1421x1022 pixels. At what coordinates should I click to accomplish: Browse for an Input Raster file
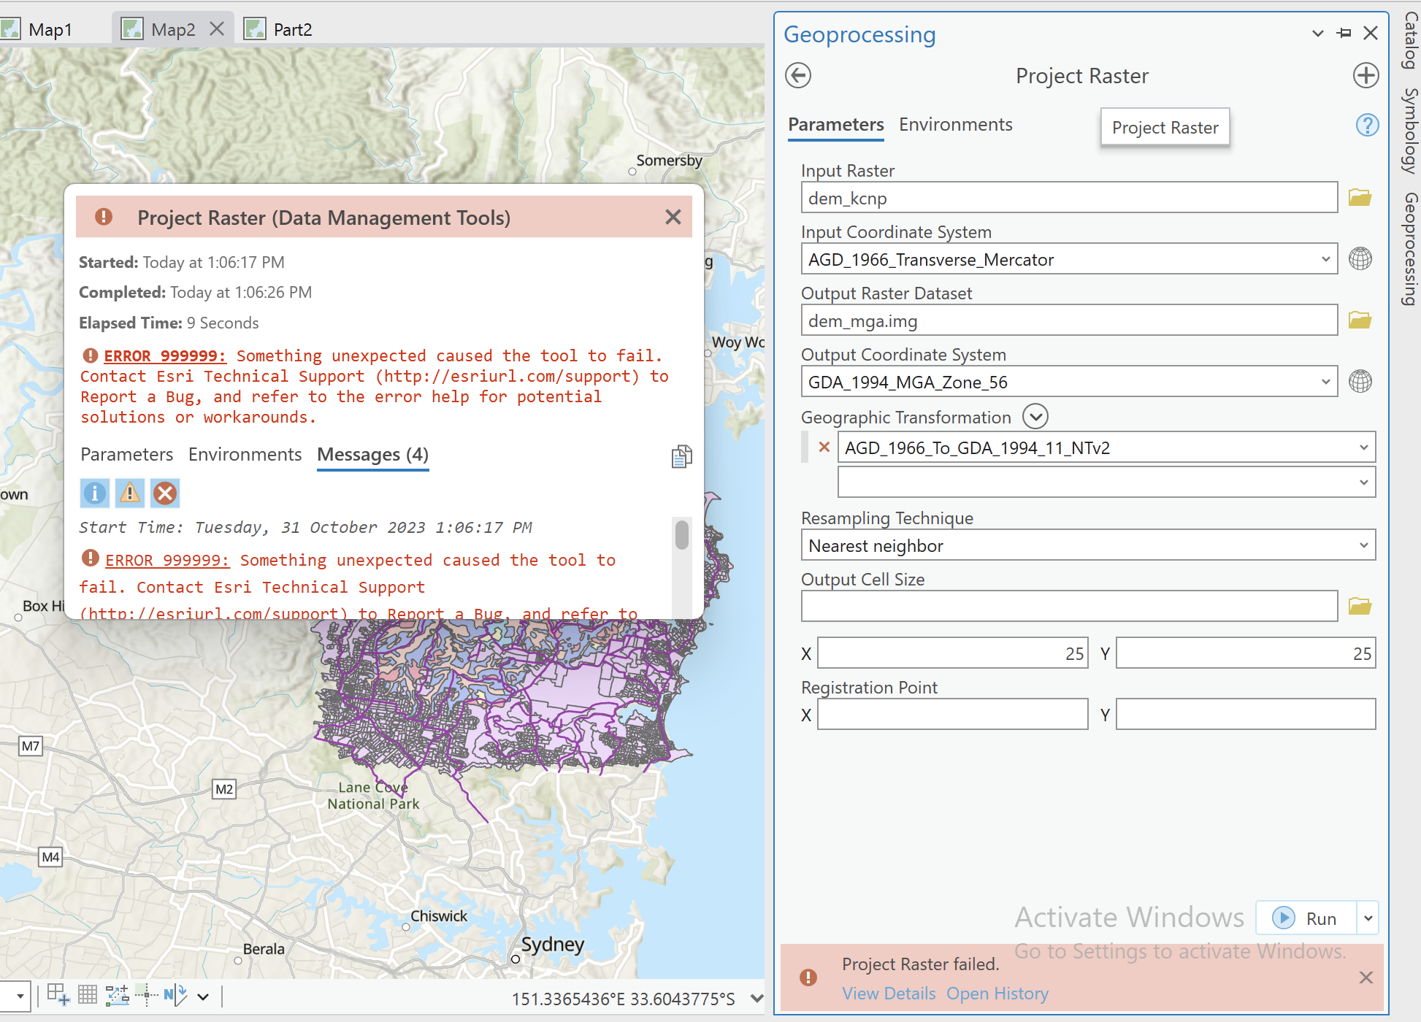click(x=1360, y=197)
